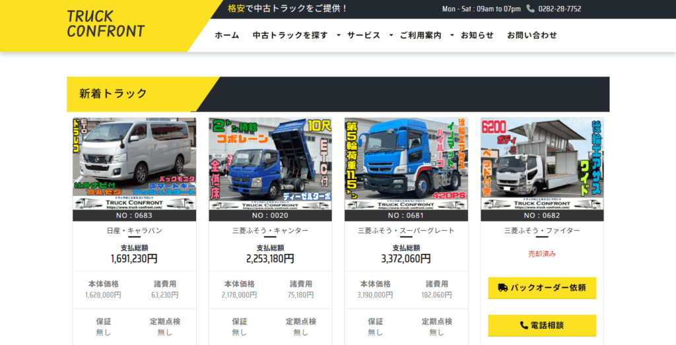Click the 新着トラック section heading
This screenshot has height=345, width=676.
click(114, 94)
